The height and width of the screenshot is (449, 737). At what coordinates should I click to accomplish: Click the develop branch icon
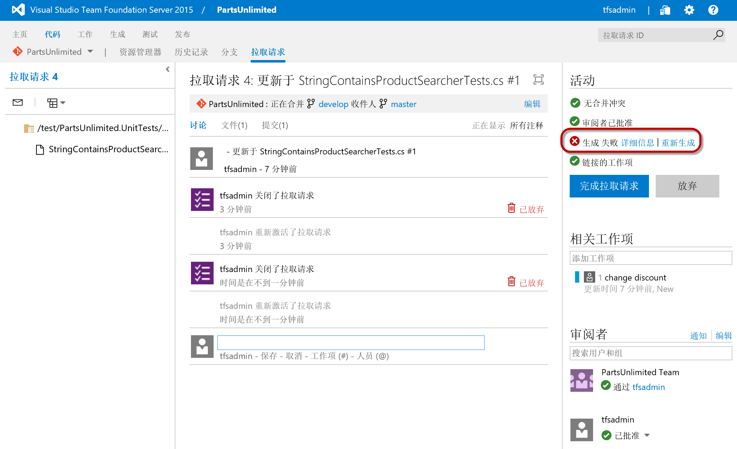tap(311, 104)
